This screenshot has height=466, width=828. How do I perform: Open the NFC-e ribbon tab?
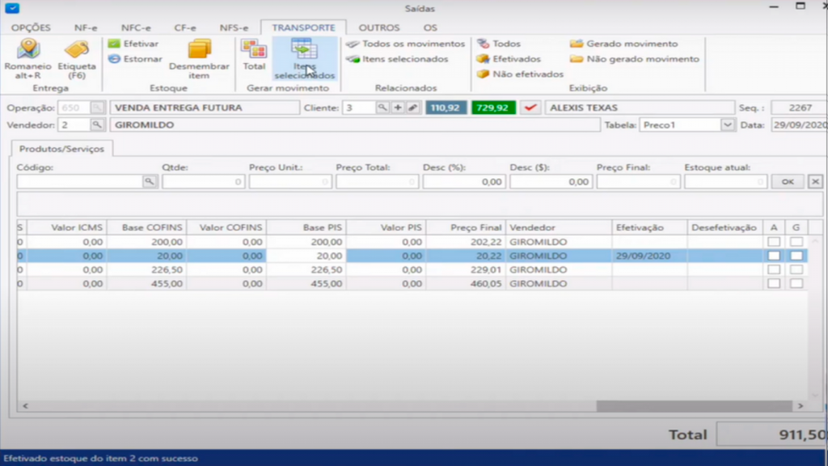pyautogui.click(x=136, y=28)
